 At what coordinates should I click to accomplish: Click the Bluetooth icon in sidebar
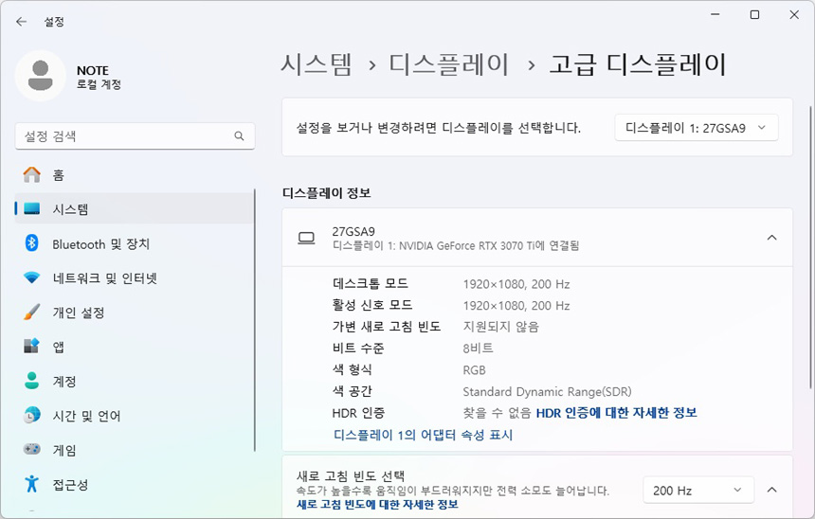pos(32,243)
